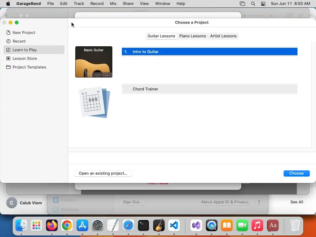Open Visual Studio Code from the Dock

click(174, 225)
